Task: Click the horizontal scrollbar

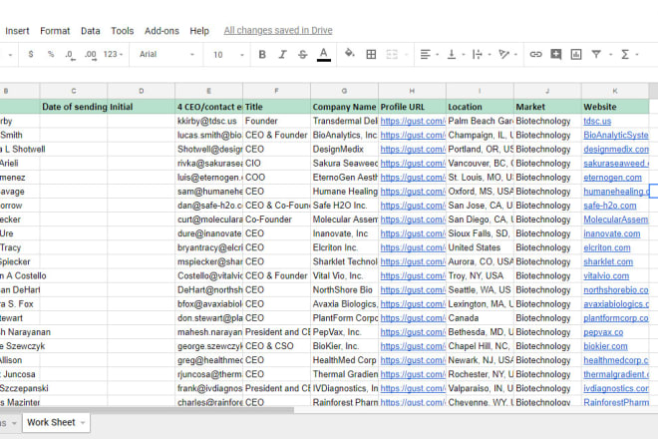Action: point(147,410)
